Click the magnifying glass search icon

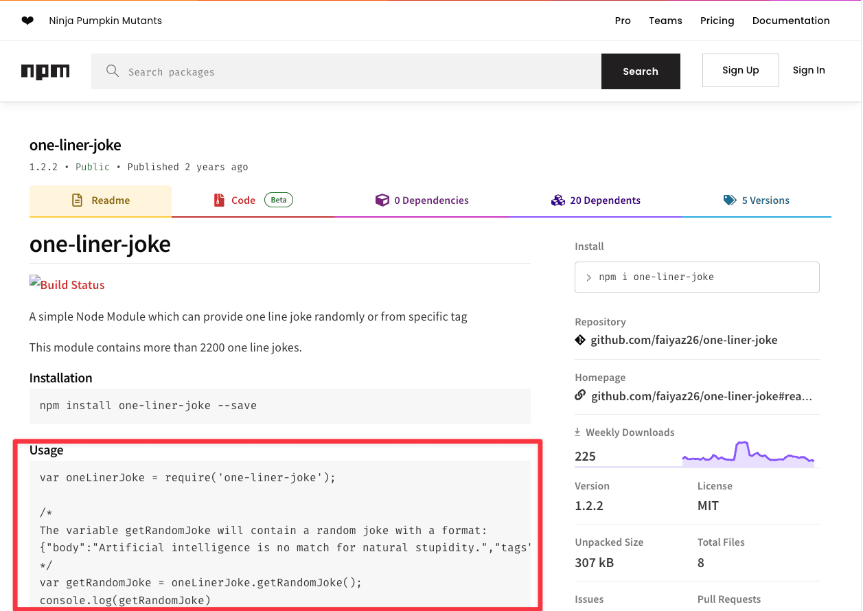click(x=113, y=71)
